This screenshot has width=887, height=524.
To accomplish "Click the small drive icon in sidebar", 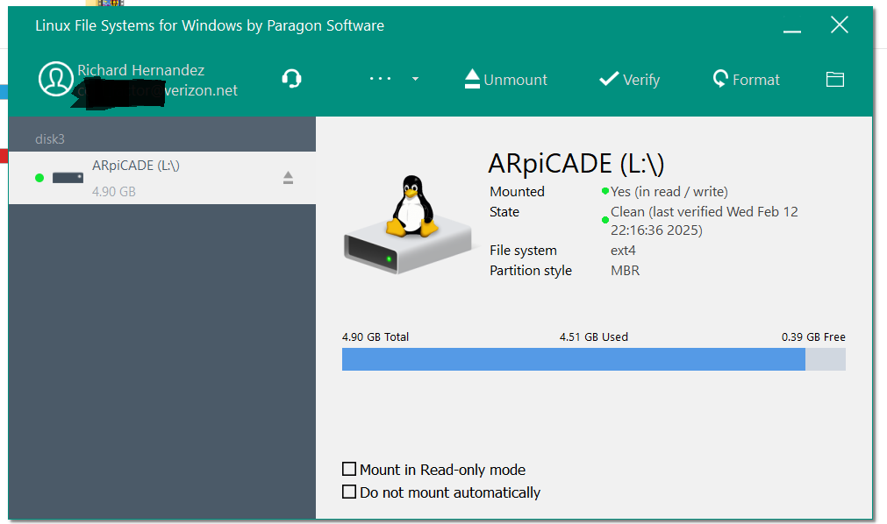I will [x=68, y=178].
